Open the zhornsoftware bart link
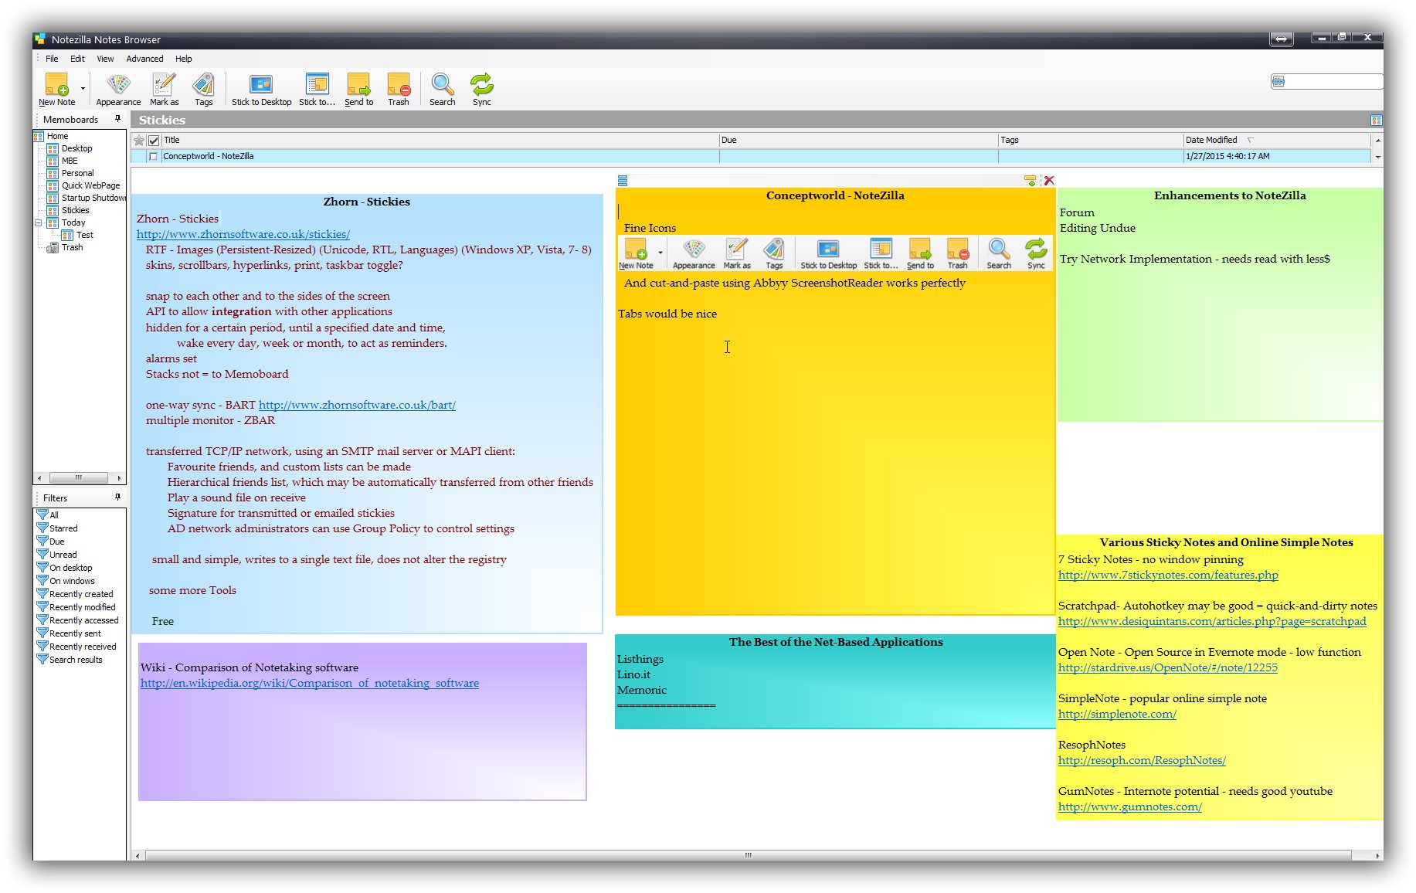This screenshot has width=1416, height=893. click(357, 405)
